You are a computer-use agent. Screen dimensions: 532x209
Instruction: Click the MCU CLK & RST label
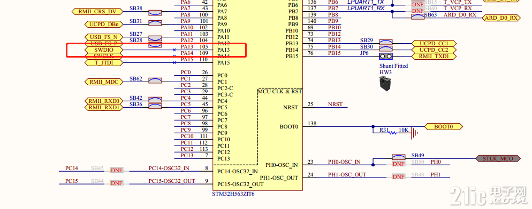point(280,91)
